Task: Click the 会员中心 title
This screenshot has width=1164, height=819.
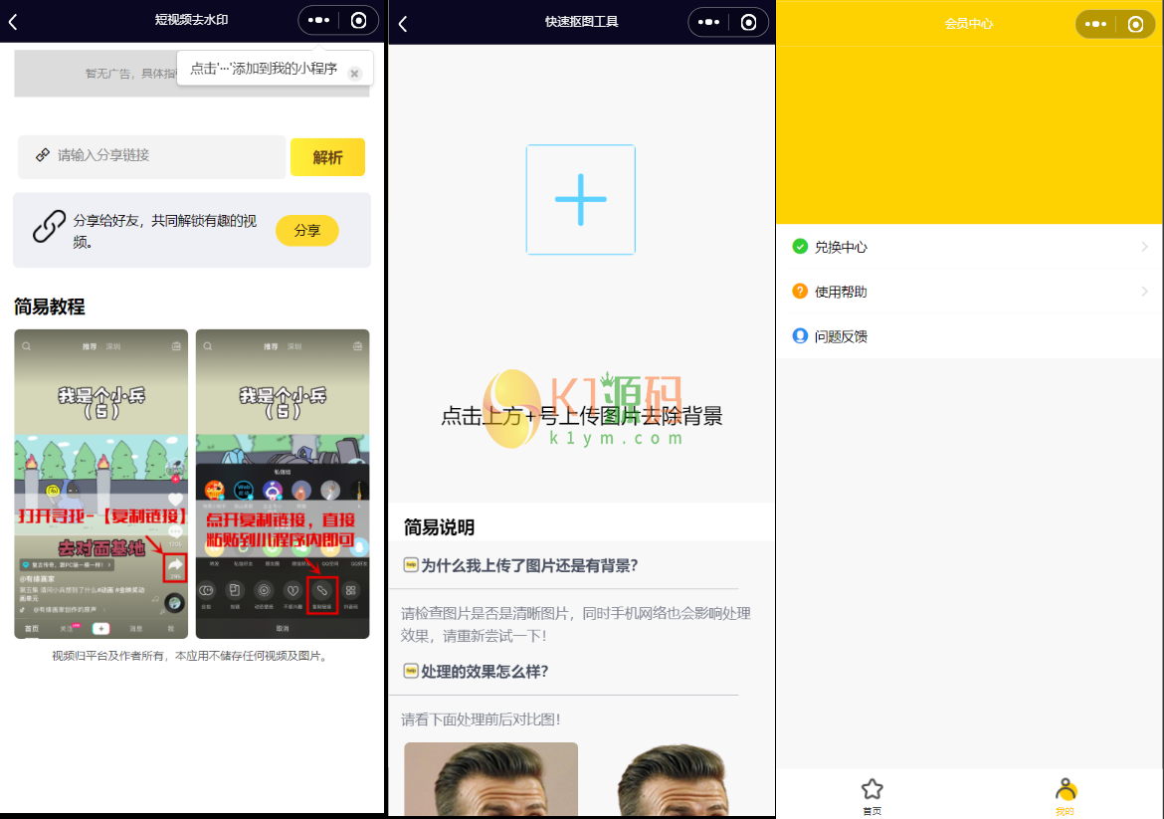Action: pyautogui.click(x=968, y=24)
